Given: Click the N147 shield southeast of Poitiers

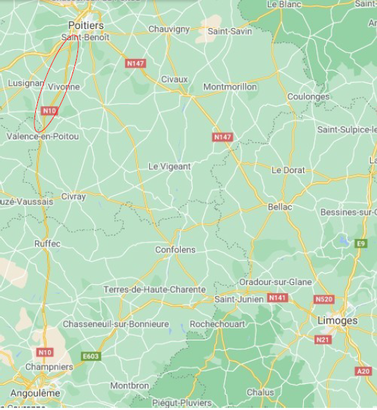Looking at the screenshot, I should (x=136, y=63).
